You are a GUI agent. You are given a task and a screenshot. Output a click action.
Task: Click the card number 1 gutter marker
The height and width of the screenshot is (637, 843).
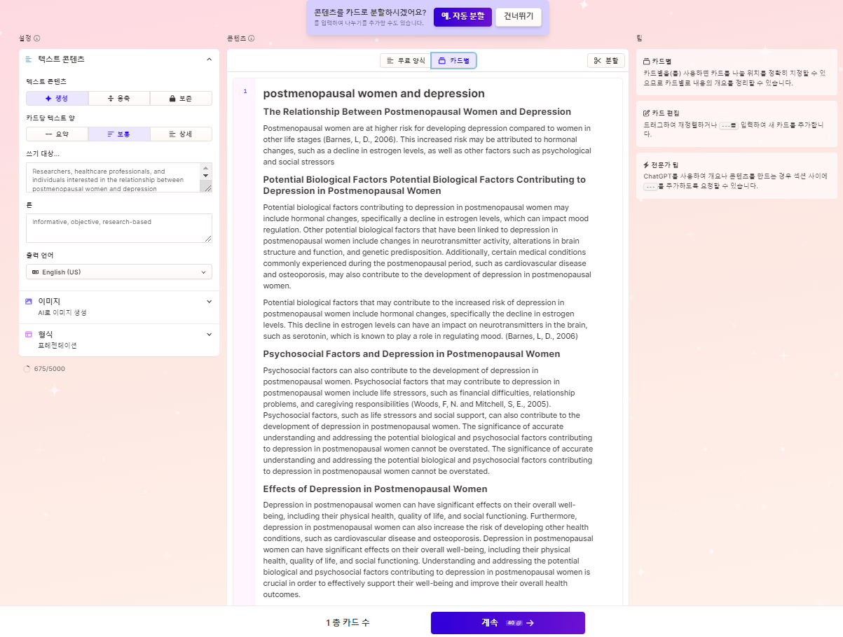pos(245,91)
